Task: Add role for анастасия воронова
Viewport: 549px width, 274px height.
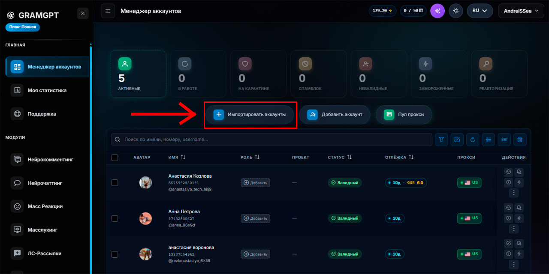Action: click(255, 254)
